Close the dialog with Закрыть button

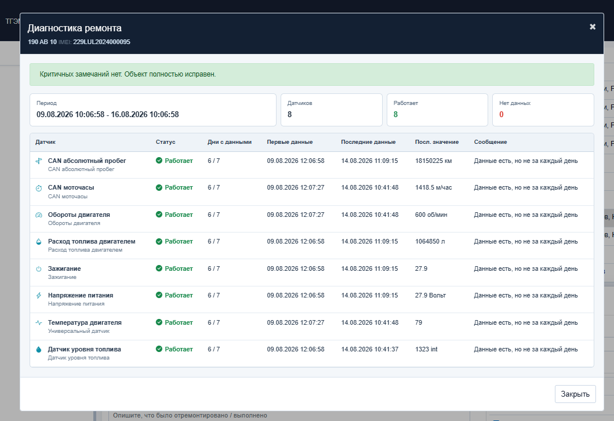coord(575,394)
